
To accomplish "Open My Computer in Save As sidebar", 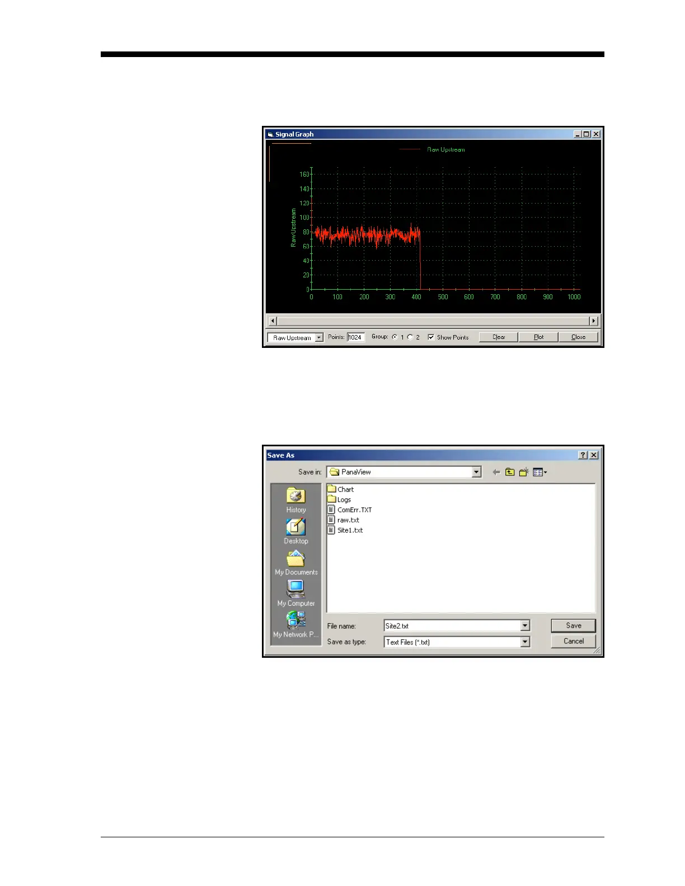I will [x=295, y=593].
